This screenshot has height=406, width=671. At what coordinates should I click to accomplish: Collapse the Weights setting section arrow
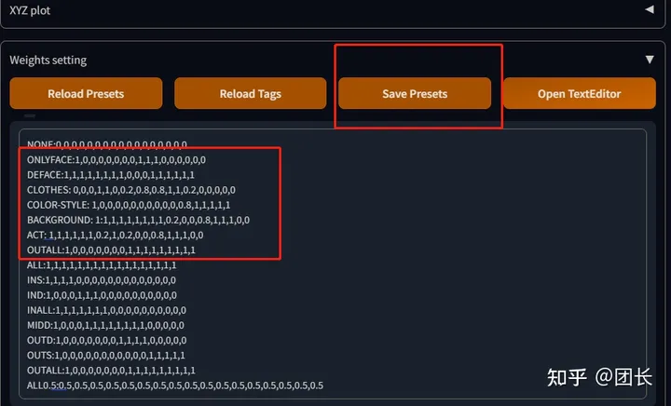point(650,60)
